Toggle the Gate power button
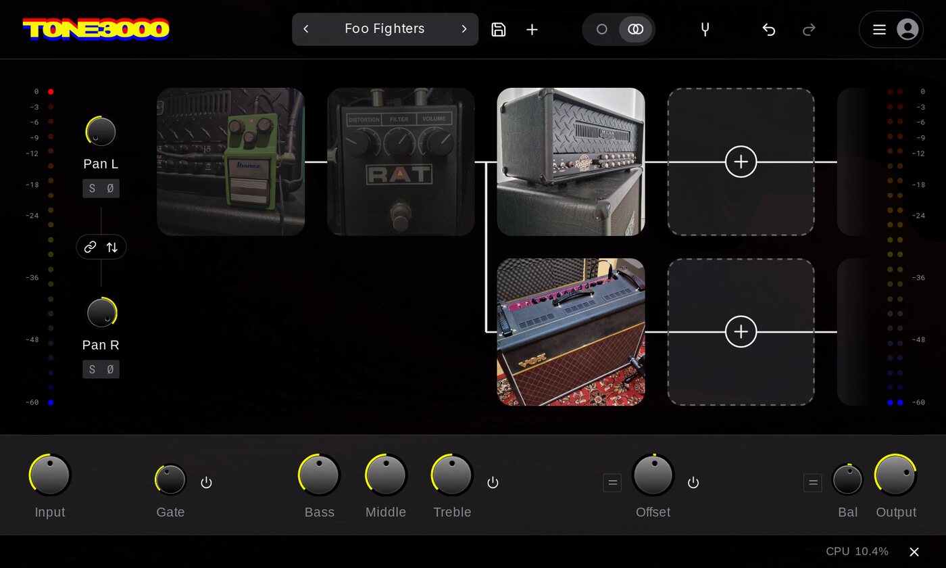Viewport: 946px width, 568px height. [x=206, y=482]
